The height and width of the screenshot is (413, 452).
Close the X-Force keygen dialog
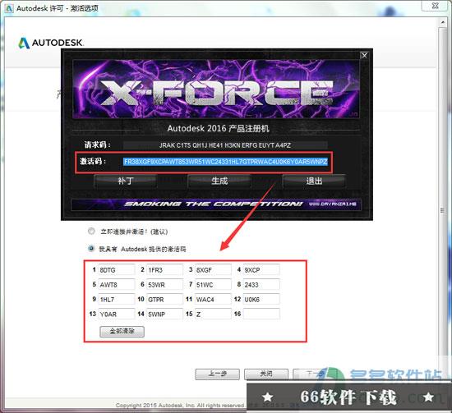364,56
